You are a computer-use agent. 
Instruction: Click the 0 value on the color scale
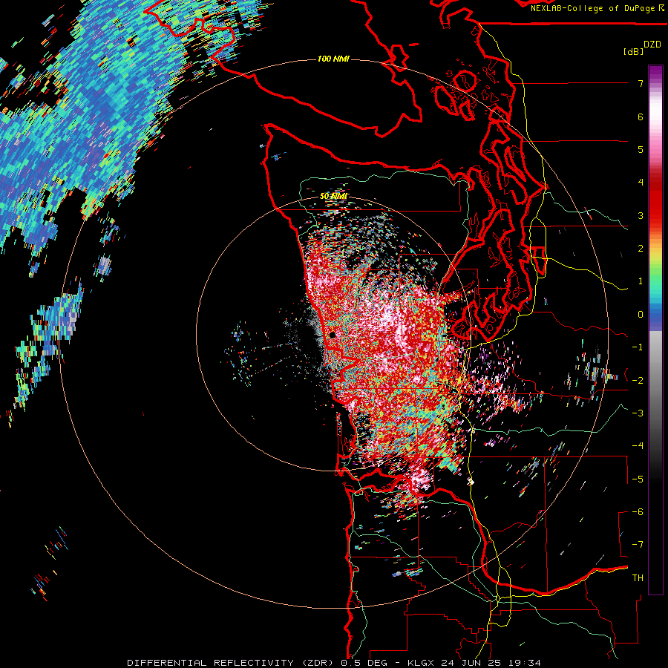[641, 315]
